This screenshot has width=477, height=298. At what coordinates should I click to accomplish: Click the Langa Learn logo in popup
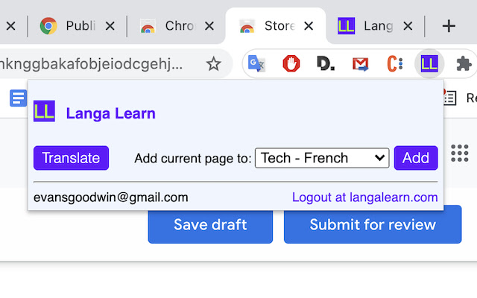(x=45, y=113)
